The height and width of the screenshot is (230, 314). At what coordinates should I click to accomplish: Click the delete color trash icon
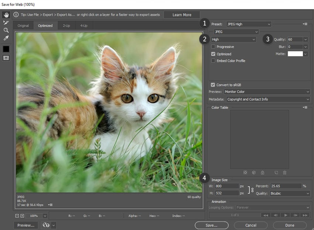[x=284, y=172]
